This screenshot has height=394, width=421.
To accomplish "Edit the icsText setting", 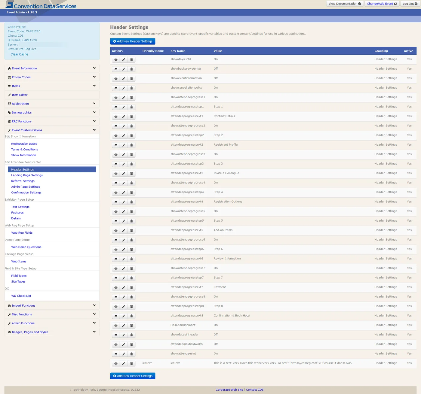I will click(x=124, y=364).
